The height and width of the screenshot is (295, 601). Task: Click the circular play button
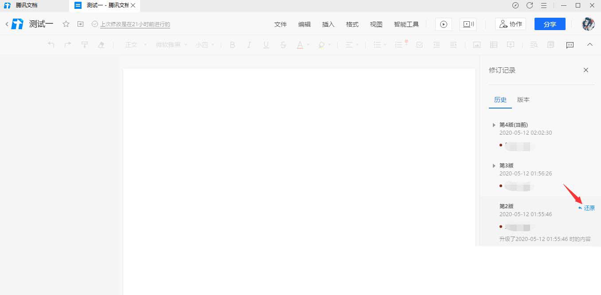pos(444,24)
